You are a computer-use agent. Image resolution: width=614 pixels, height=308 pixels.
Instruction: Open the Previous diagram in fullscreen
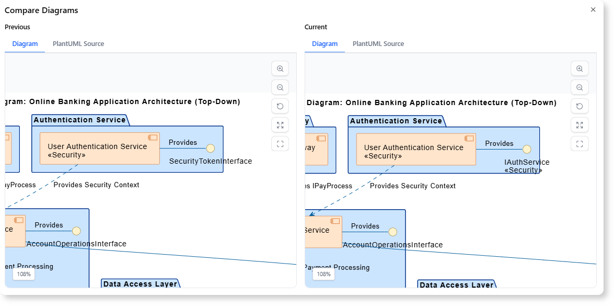tap(280, 144)
